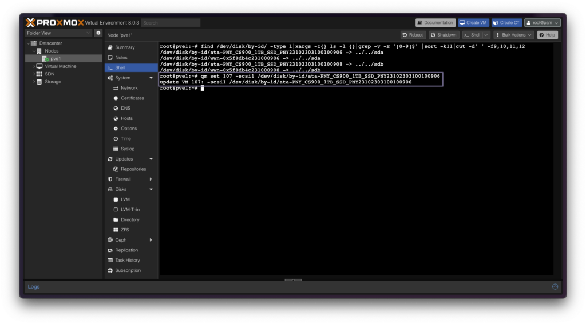Open the root@pam user menu
This screenshot has height=324, width=586.
pyautogui.click(x=543, y=23)
